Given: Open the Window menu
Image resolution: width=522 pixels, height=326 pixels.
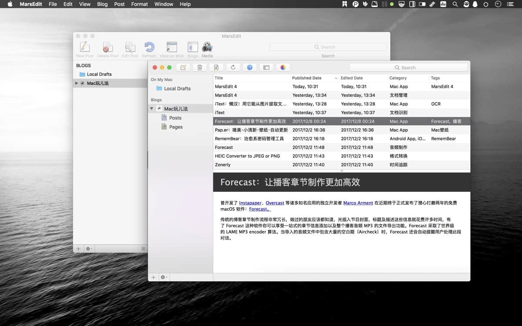Looking at the screenshot, I should (164, 4).
